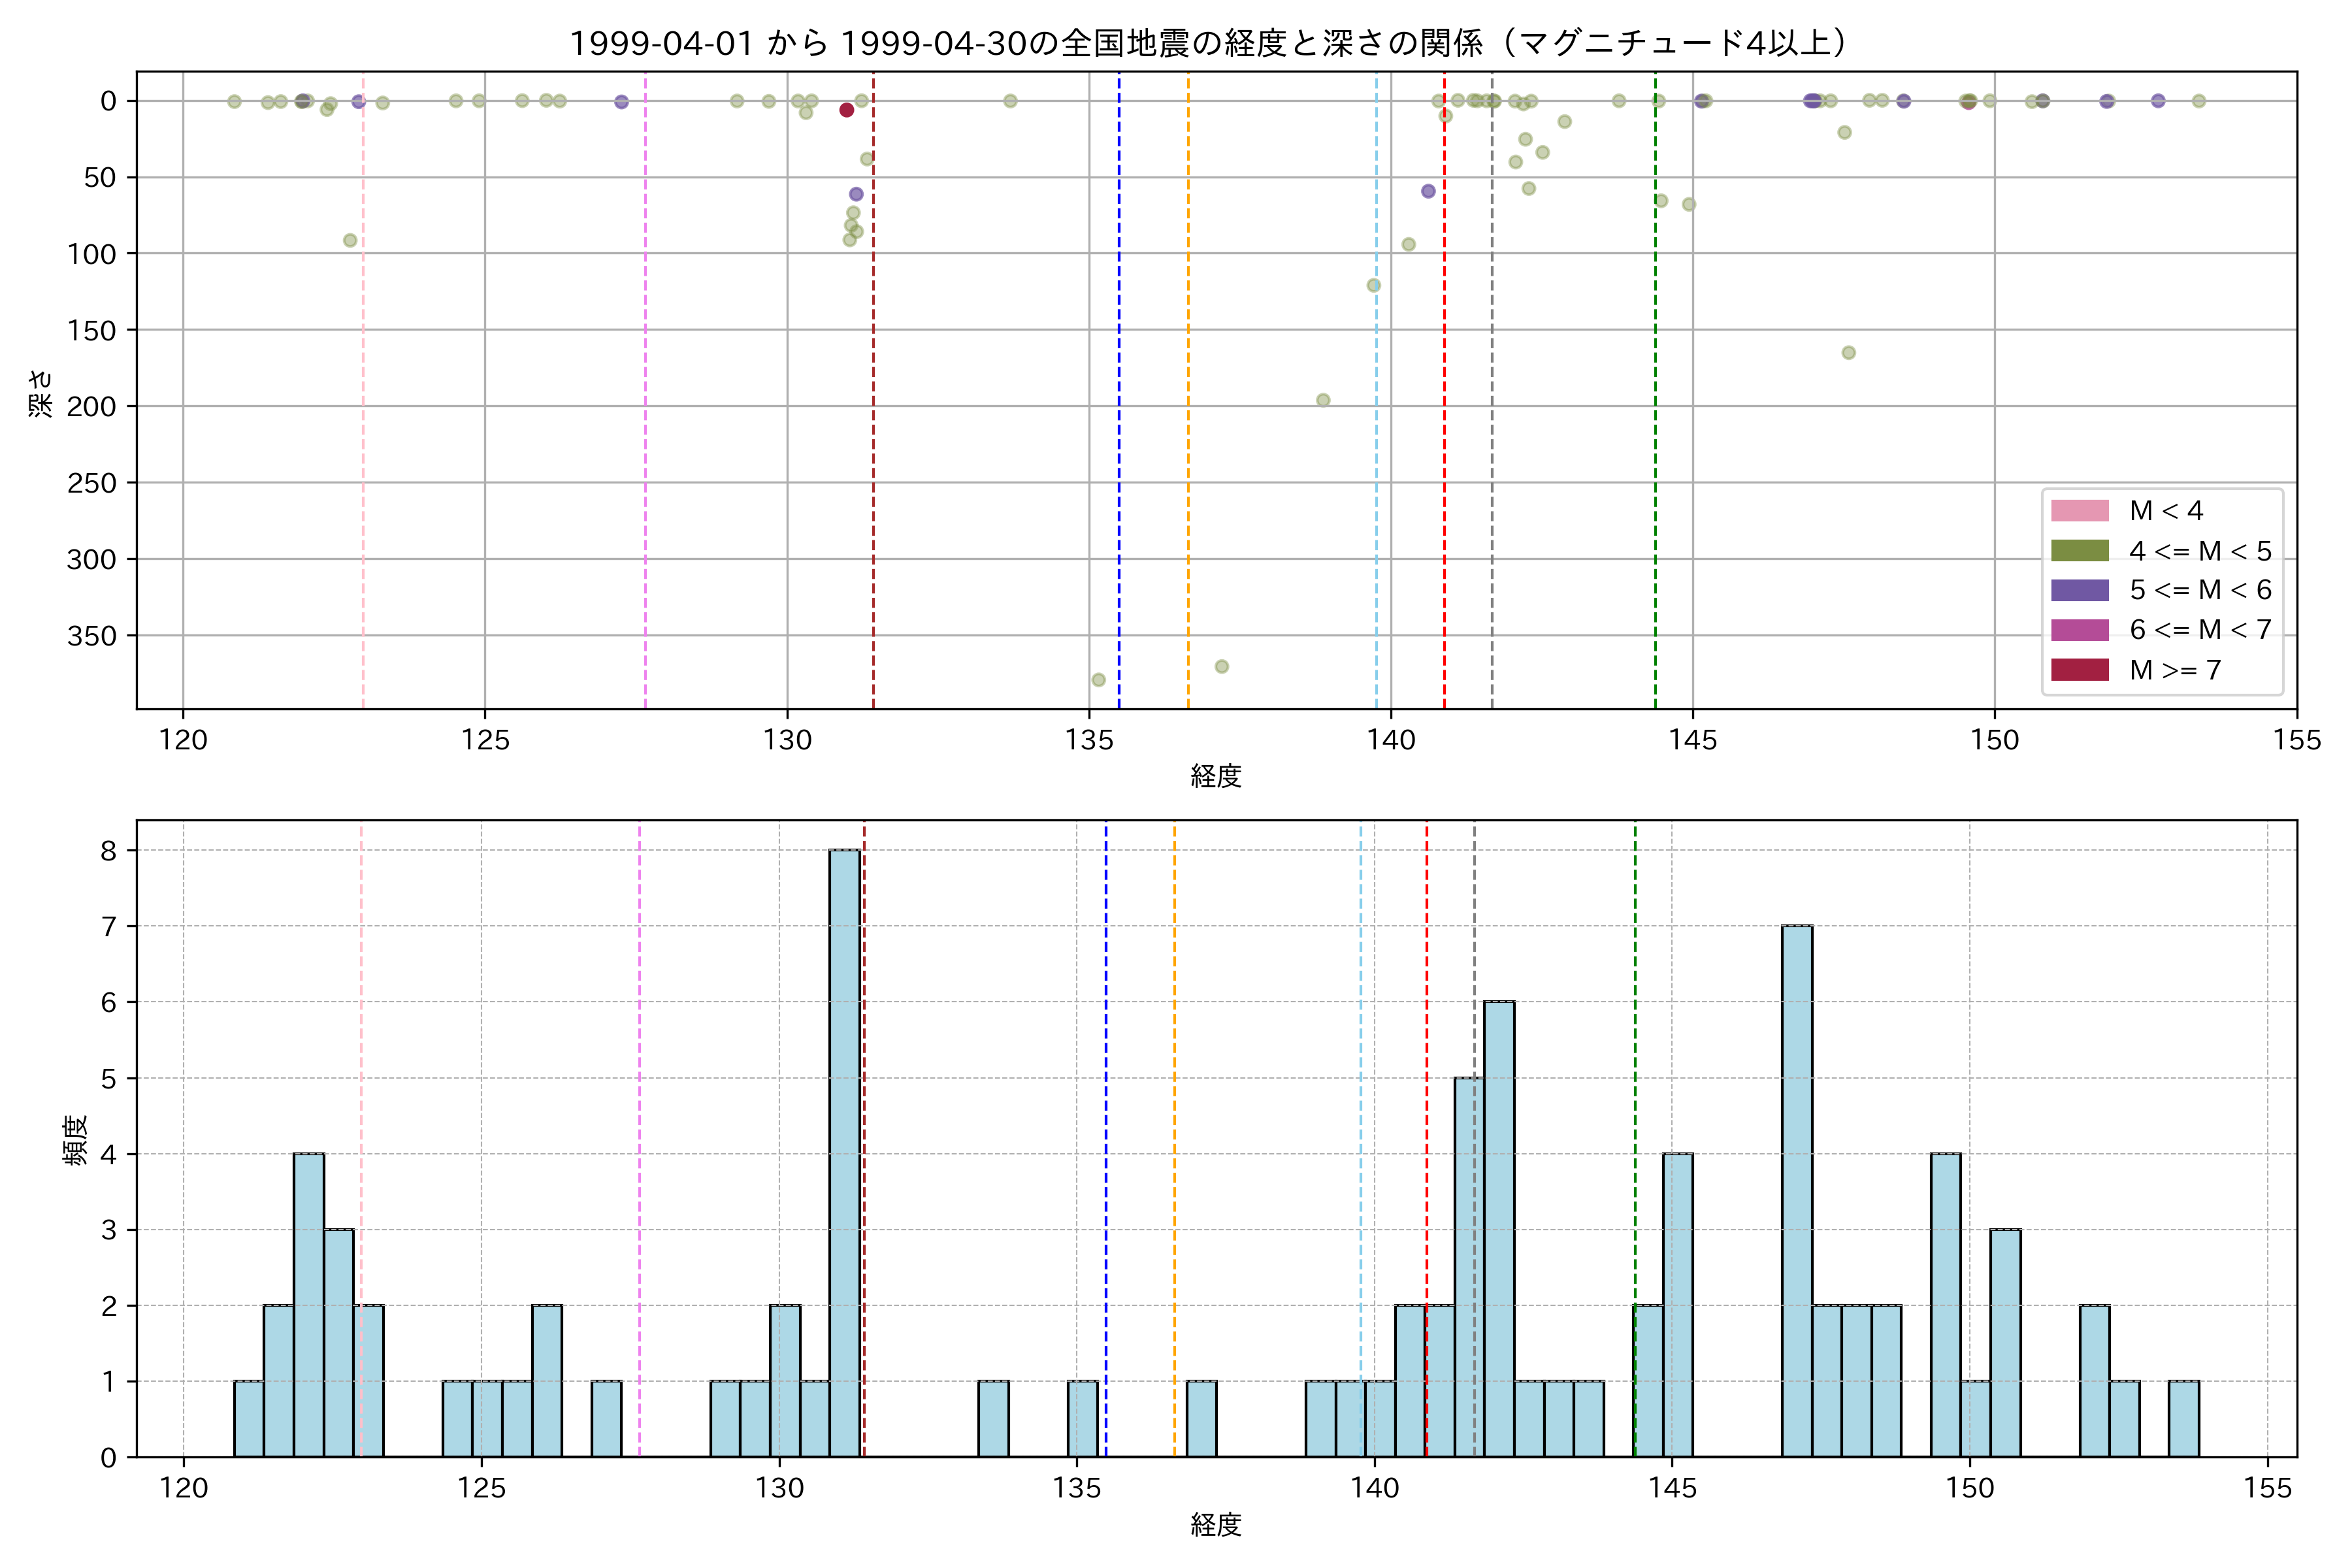Select the isolated point at depth 165 near longitude 147.5
The height and width of the screenshot is (1568, 2352).
(1848, 352)
